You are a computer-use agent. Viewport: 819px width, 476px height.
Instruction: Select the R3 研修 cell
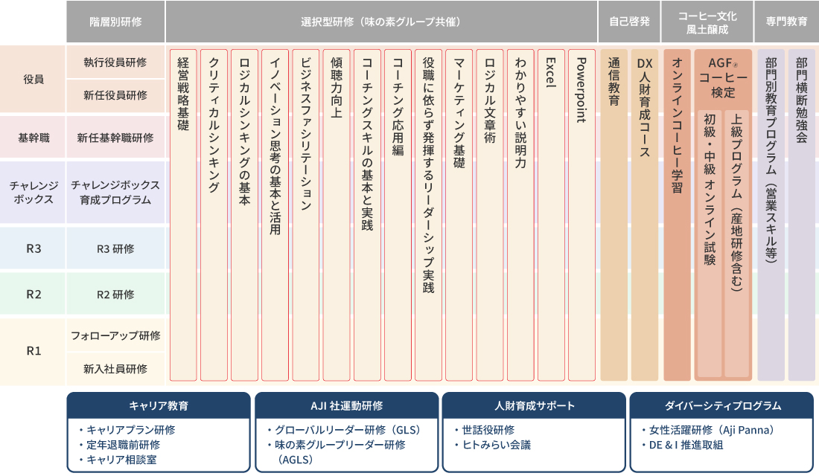pos(115,248)
